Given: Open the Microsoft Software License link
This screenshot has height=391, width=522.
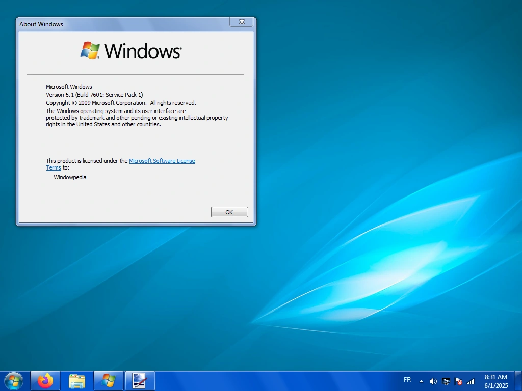Looking at the screenshot, I should [162, 161].
